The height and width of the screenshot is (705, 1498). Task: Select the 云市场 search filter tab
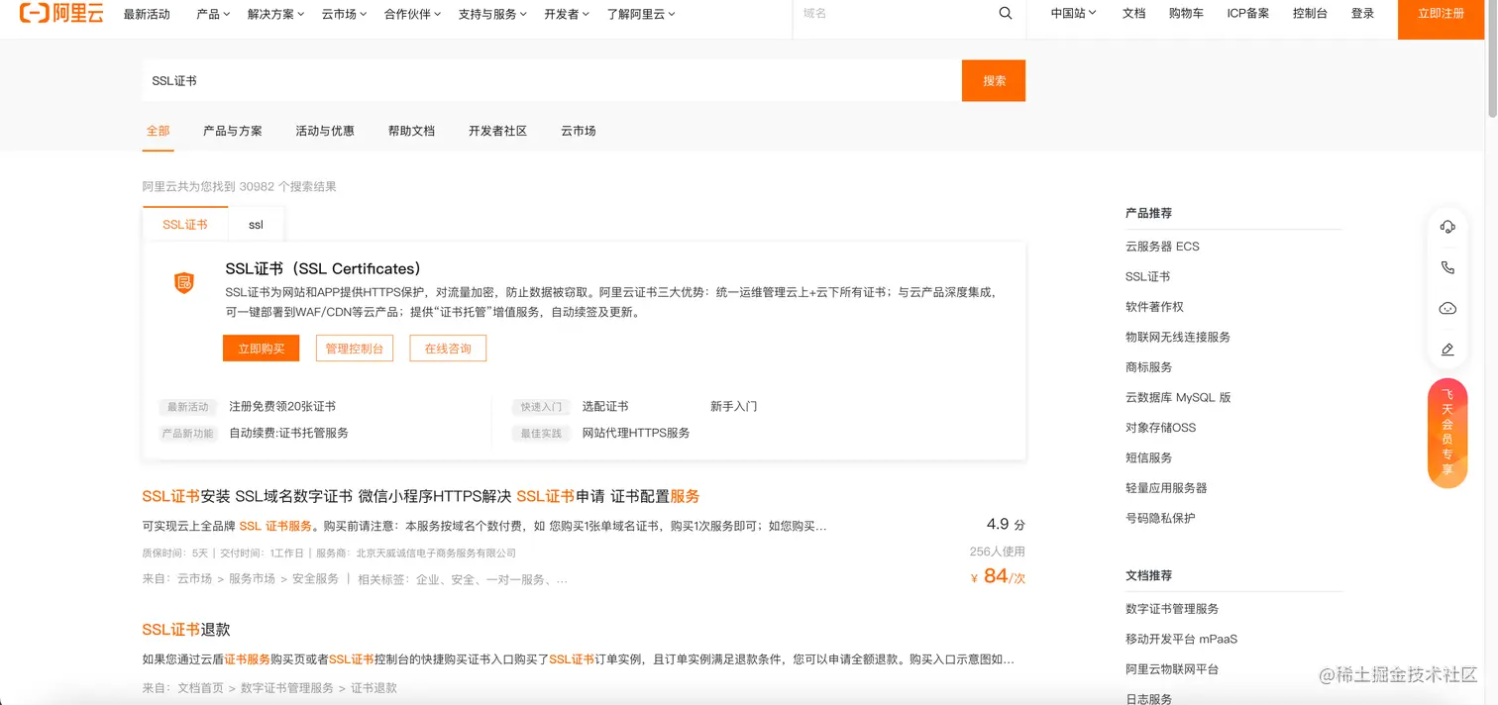[579, 131]
